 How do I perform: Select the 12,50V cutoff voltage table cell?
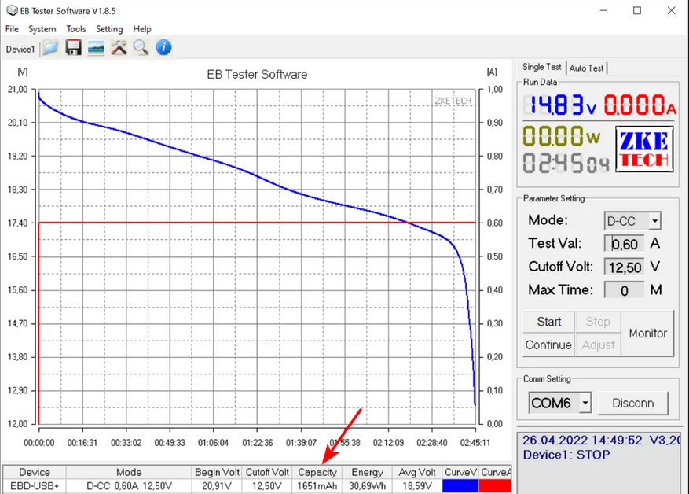click(x=267, y=486)
